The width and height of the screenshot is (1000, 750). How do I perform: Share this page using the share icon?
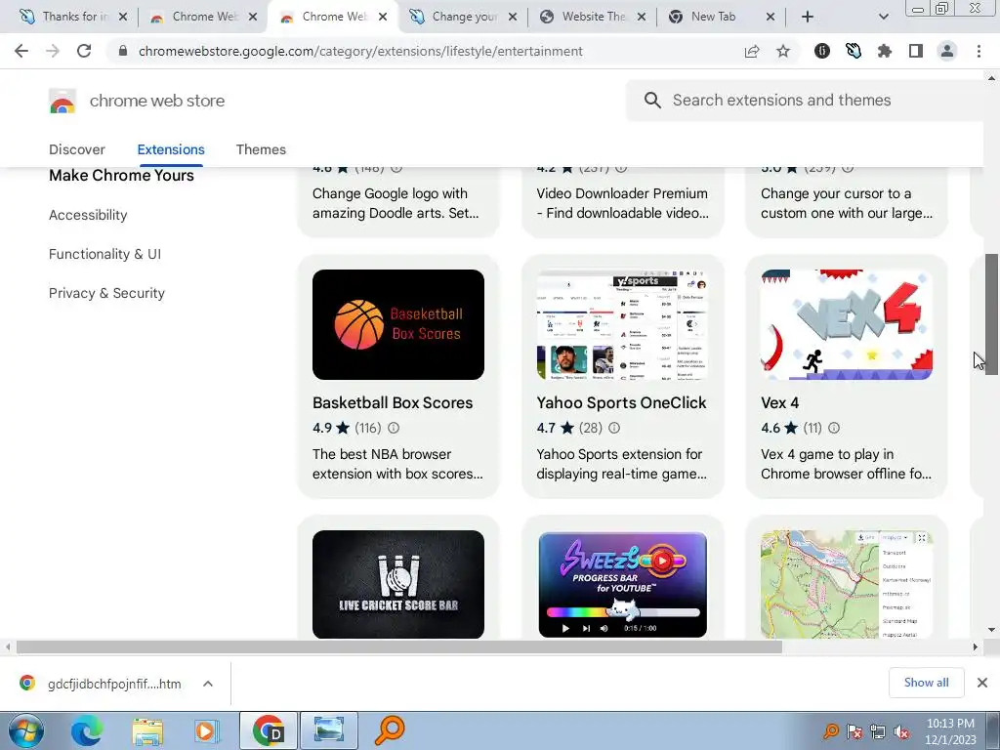[752, 51]
